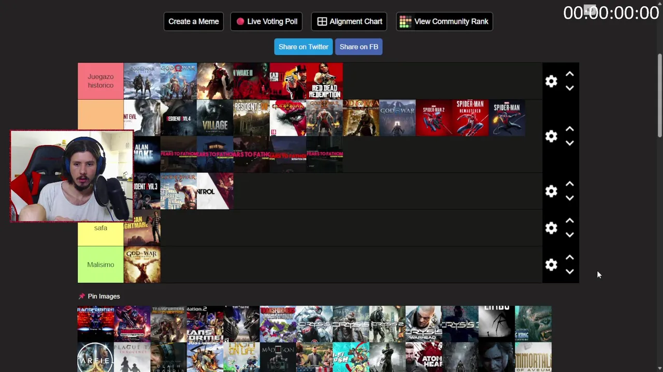Click the red dot in Live Voting Poll
The image size is (663, 372).
click(240, 21)
